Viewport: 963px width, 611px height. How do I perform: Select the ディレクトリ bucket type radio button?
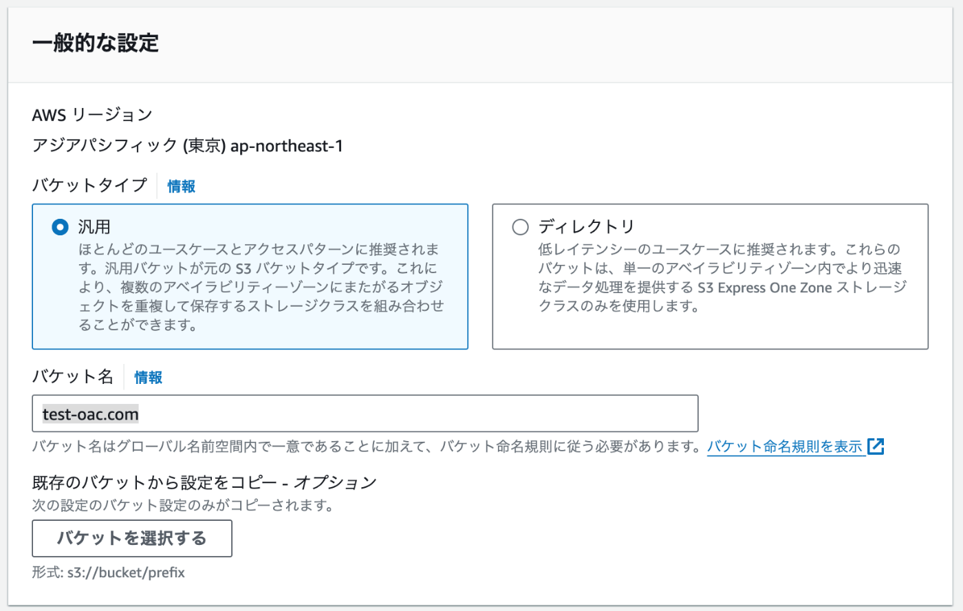tap(521, 227)
